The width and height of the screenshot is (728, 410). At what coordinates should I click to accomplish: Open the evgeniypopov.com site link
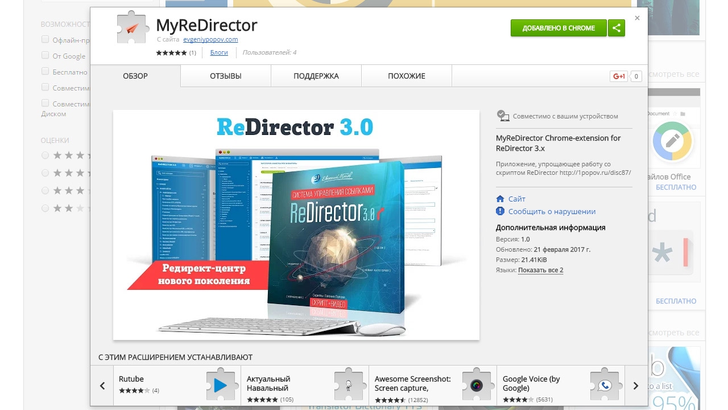(210, 39)
